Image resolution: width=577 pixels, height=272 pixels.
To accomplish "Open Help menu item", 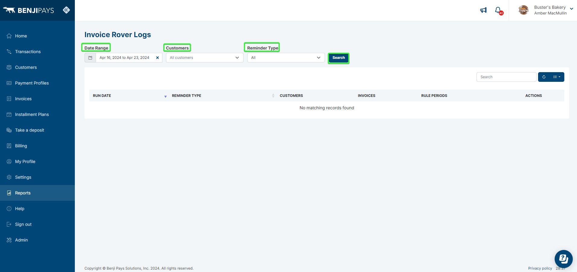I will point(37,209).
